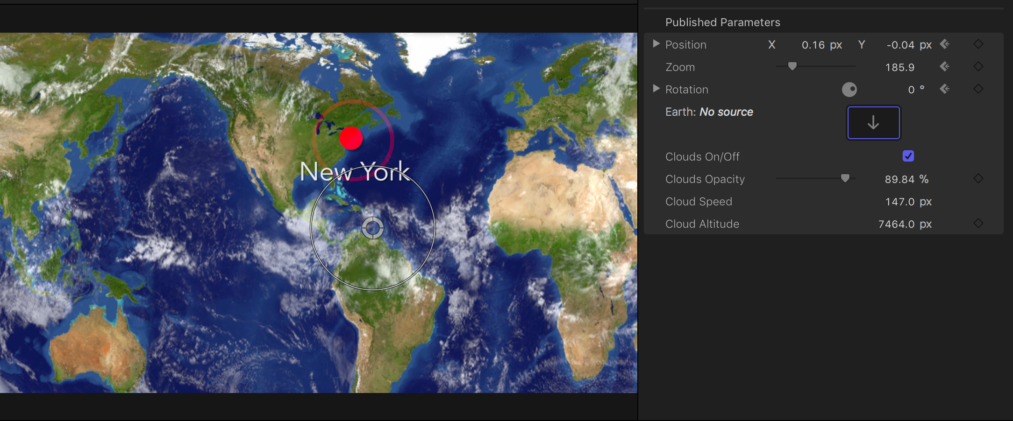Click the Rotation keyframe navigation arrows
This screenshot has width=1013, height=421.
coord(945,89)
